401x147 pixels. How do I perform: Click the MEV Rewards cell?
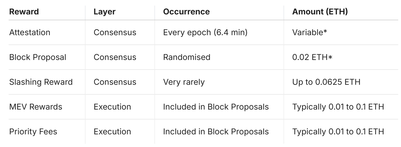[x=36, y=107]
